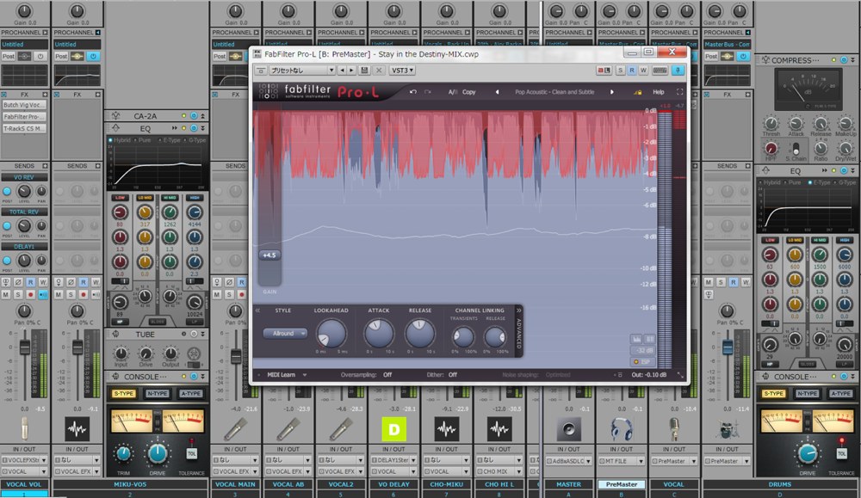861x498 pixels.
Task: Click the pin window icon in plugin toolbar
Action: (678, 71)
